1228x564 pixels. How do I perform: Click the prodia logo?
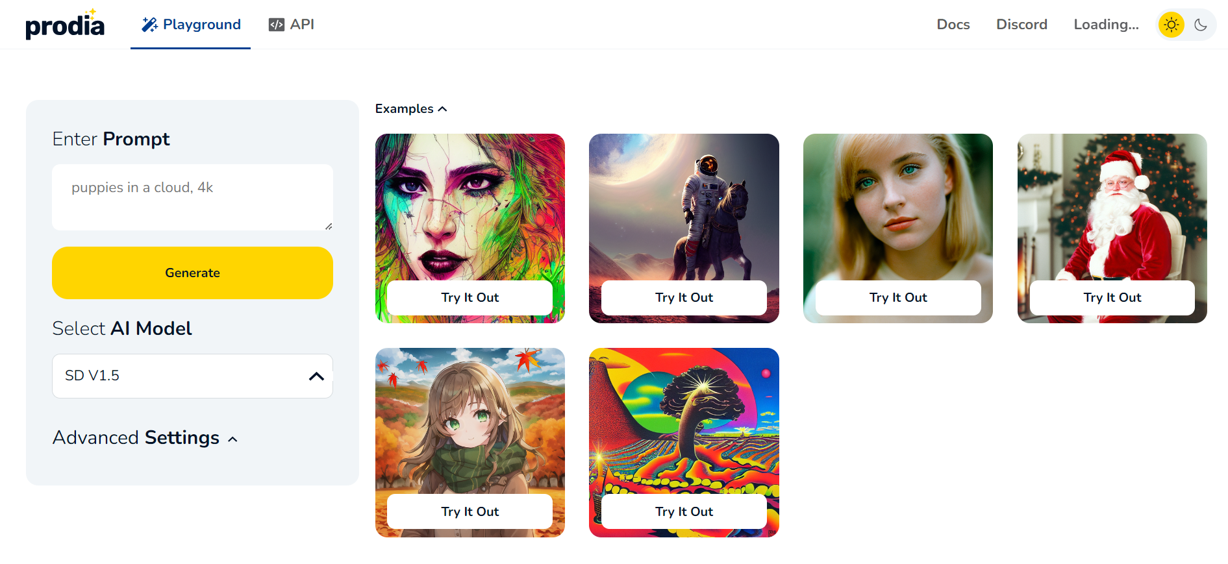[x=64, y=24]
